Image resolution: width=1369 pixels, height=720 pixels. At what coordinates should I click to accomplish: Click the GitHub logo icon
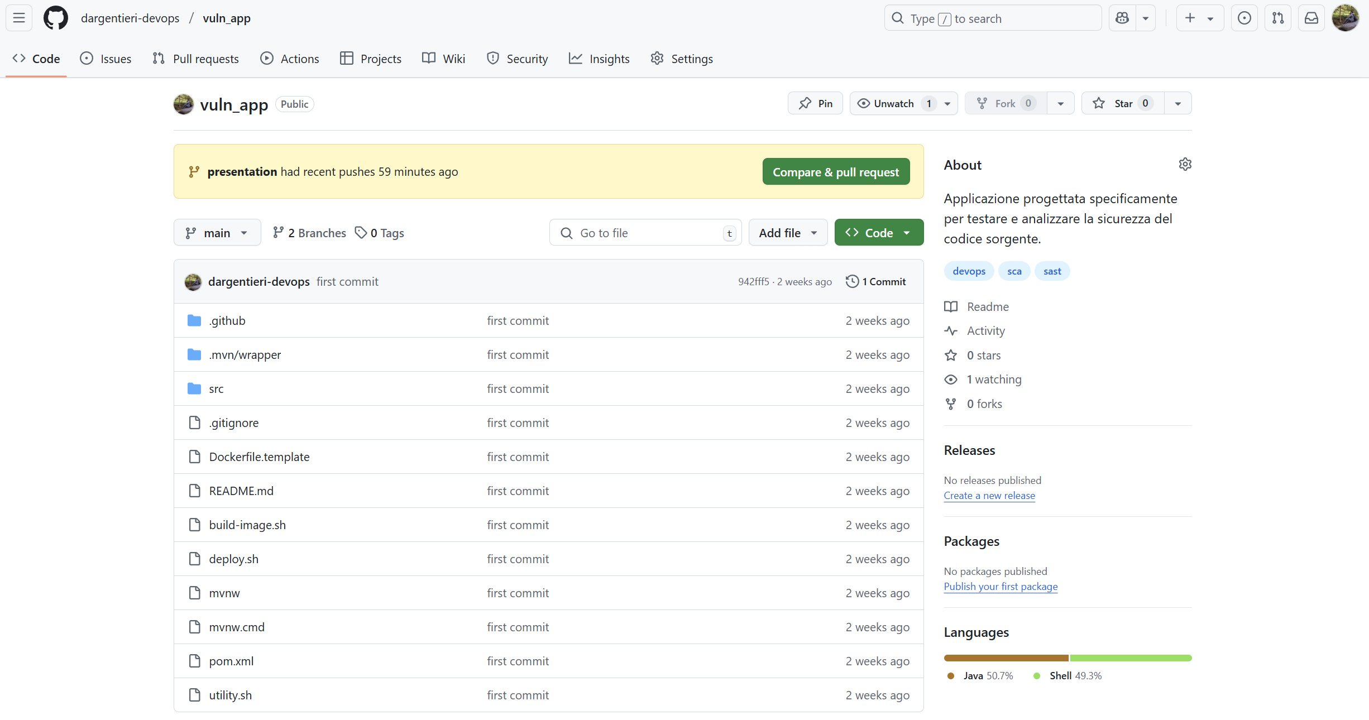pyautogui.click(x=56, y=18)
